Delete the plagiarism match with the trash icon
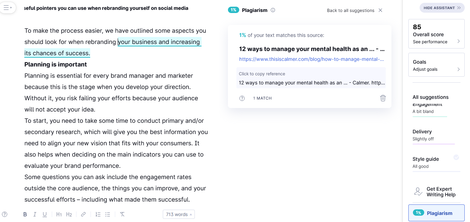 tap(383, 98)
